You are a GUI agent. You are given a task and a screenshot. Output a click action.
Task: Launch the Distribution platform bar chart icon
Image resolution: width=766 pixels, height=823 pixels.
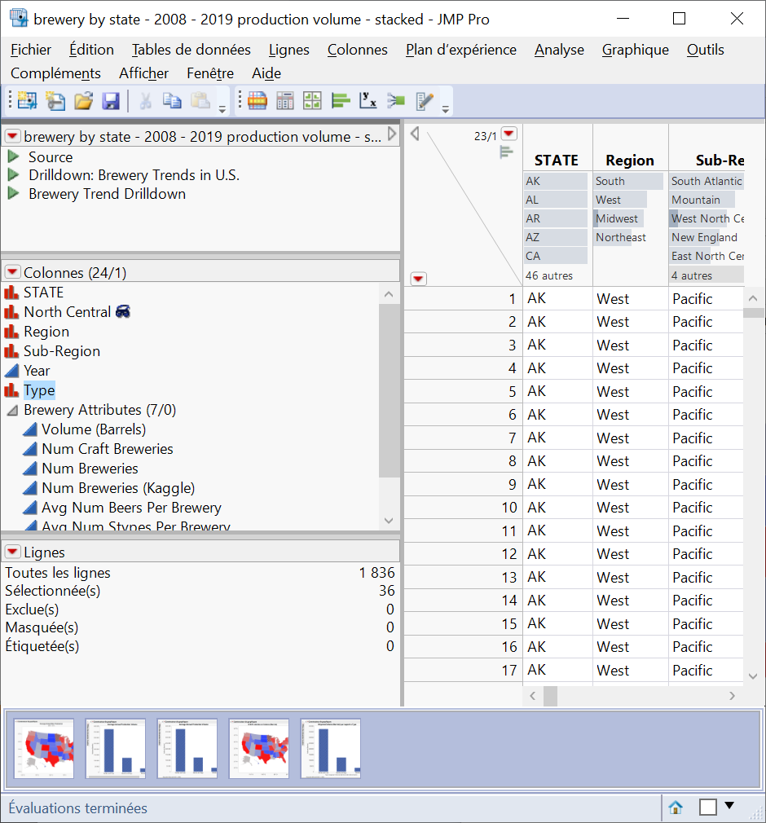pyautogui.click(x=341, y=101)
